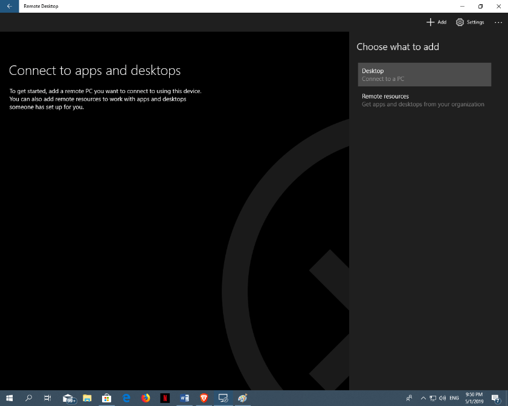Image resolution: width=508 pixels, height=406 pixels.
Task: Show hidden system tray icons
Action: click(x=423, y=398)
